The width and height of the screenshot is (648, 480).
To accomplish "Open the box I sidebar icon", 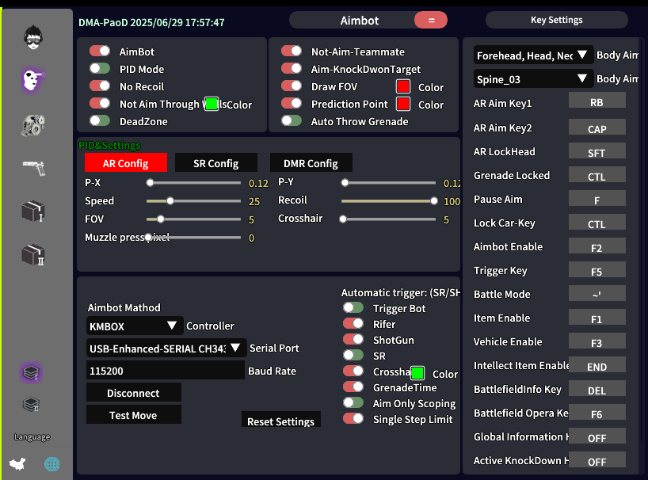I will click(33, 211).
